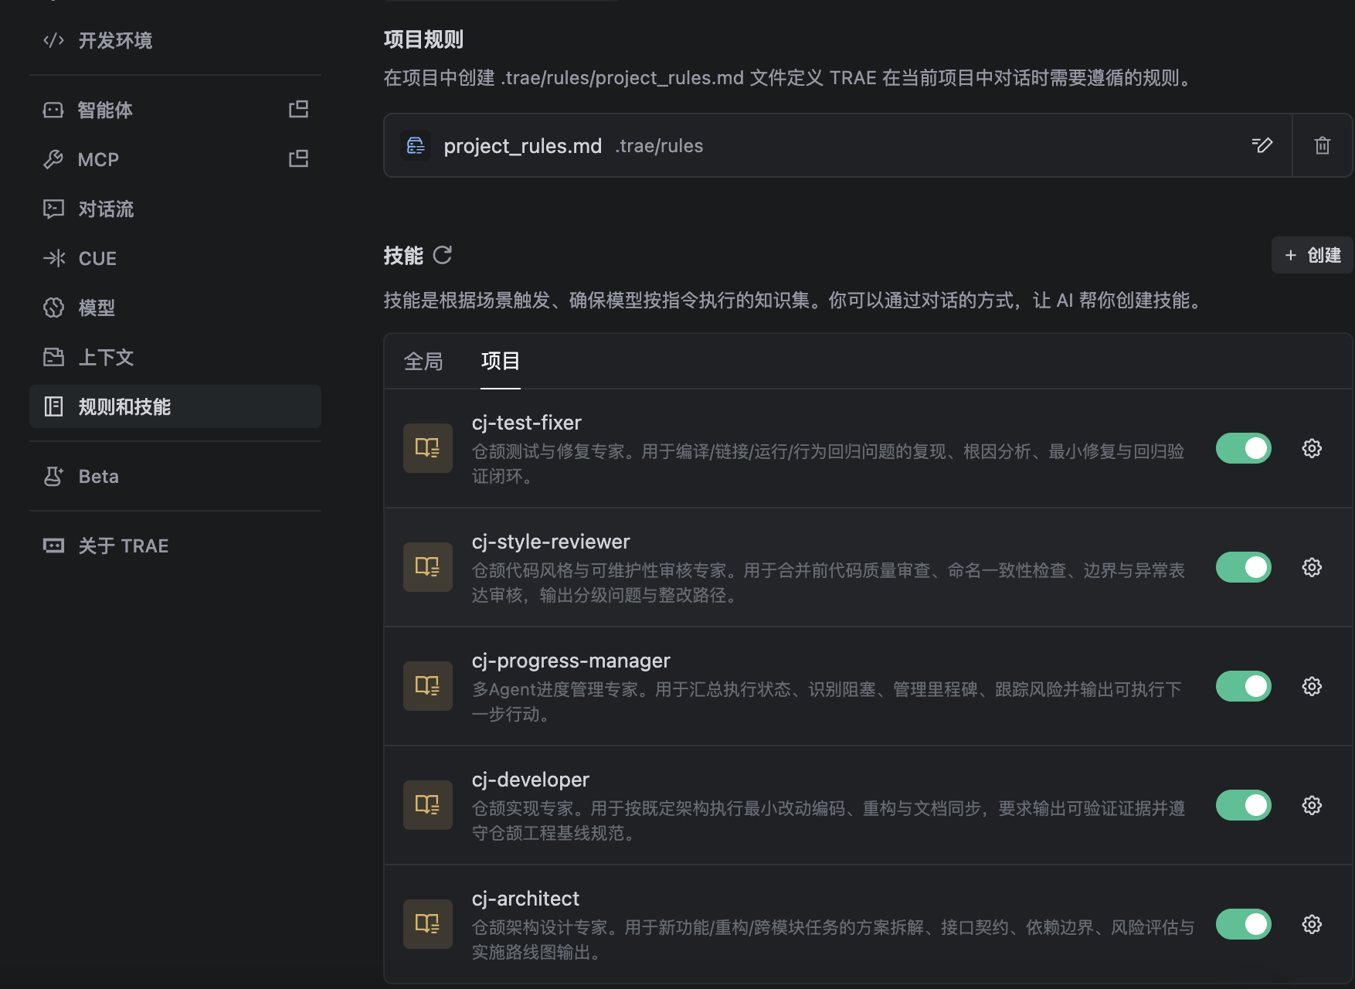This screenshot has height=989, width=1355.
Task: Open cj-style-reviewer settings gear
Action: 1312,567
